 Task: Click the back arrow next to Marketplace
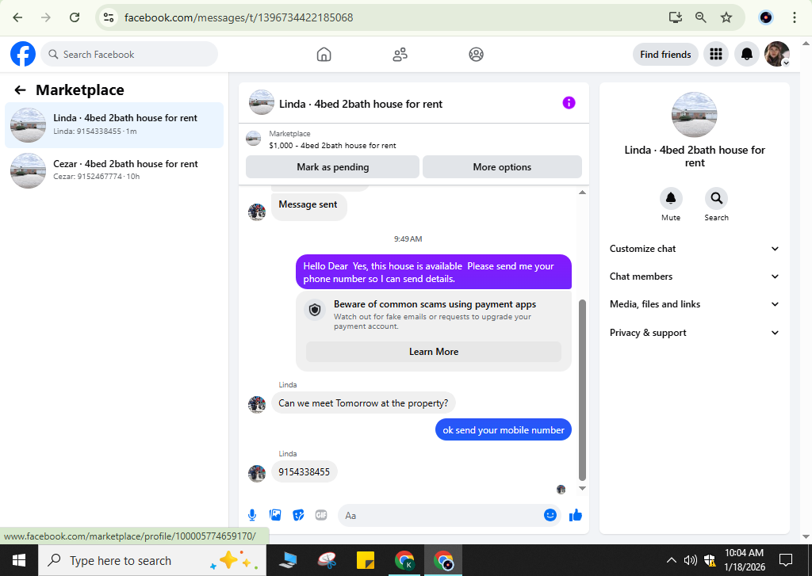(20, 90)
